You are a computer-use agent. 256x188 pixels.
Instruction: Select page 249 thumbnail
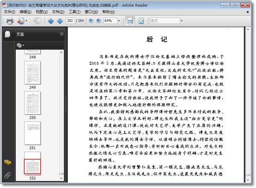[x=32, y=72]
